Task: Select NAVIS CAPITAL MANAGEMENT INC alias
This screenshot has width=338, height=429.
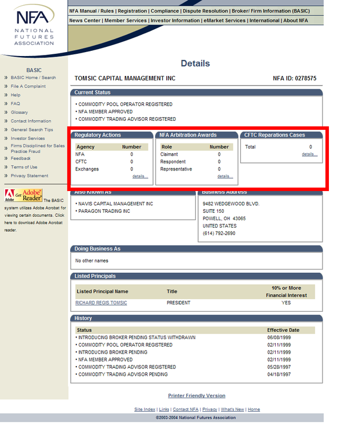Action: tap(116, 204)
